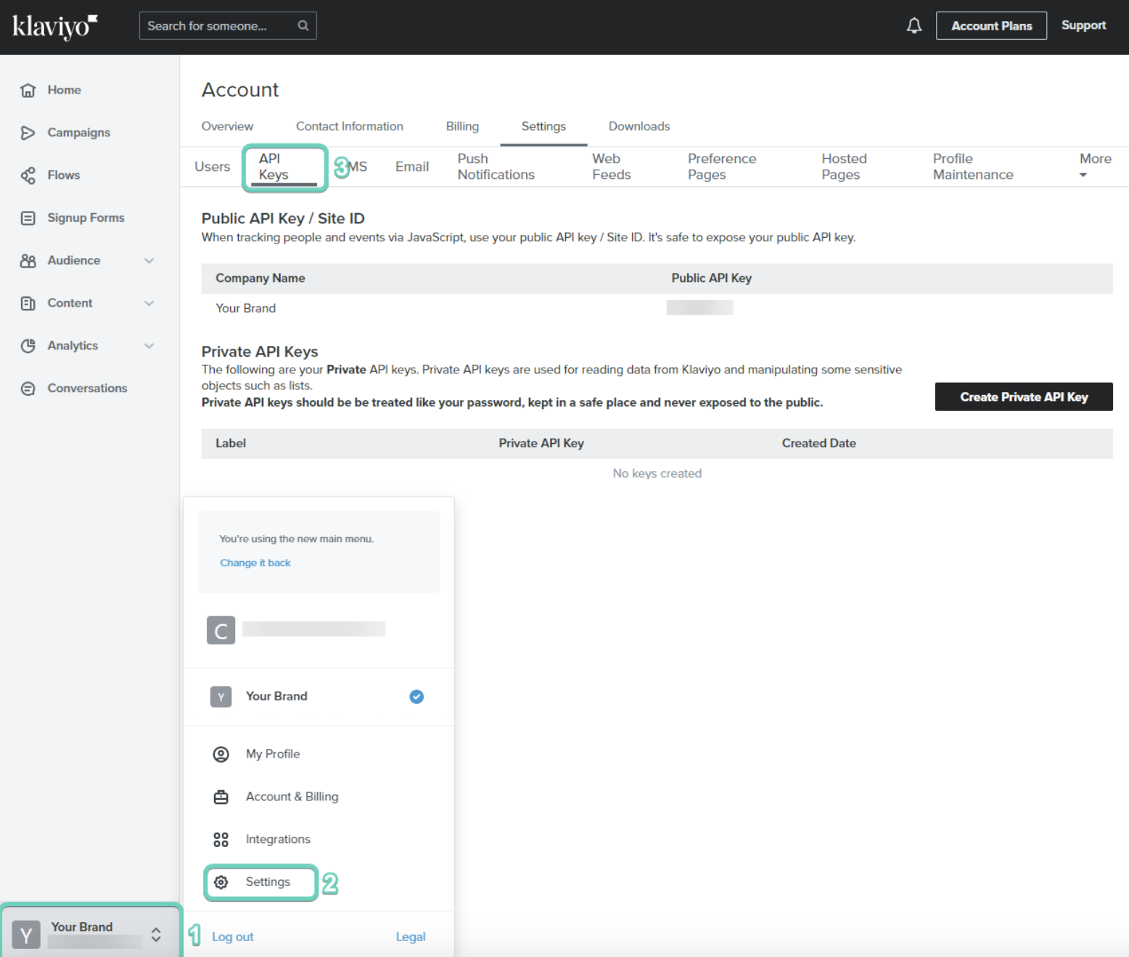Focus the Search for someone field
This screenshot has height=957, width=1129.
(x=228, y=25)
